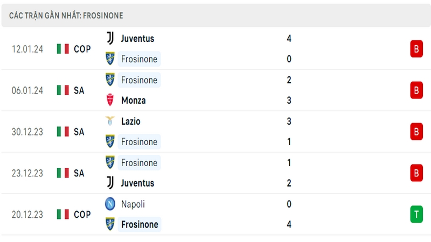Click the Monza club crest
This screenshot has height=242, width=431.
point(110,100)
